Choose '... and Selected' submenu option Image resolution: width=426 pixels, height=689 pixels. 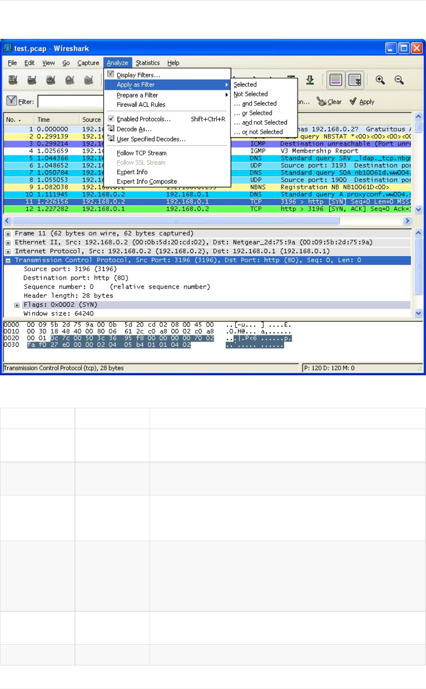[x=265, y=104]
